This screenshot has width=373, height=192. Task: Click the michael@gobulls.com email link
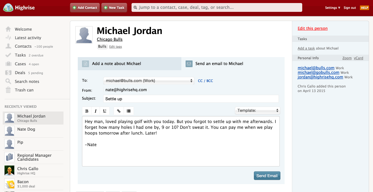318,72
